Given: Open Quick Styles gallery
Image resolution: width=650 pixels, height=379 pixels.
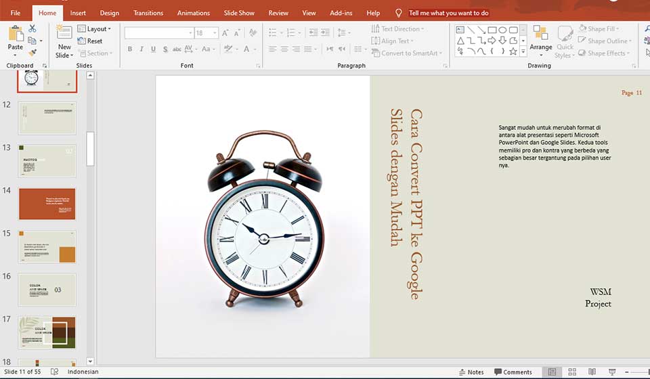Looking at the screenshot, I should (565, 42).
